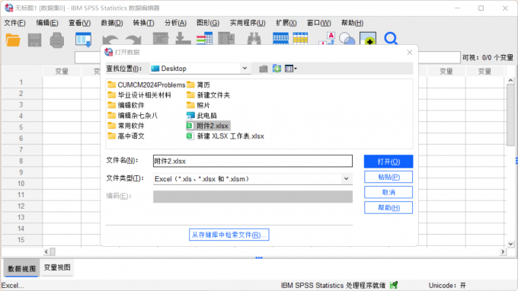Open the 帮助(H) menu

[x=352, y=23]
